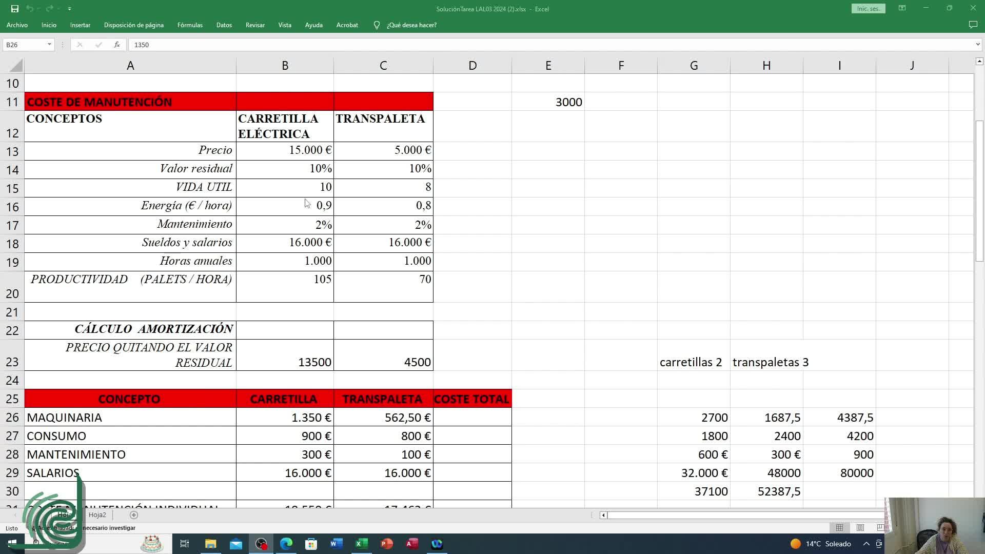The image size is (985, 554).
Task: Expand the formula bar with chevron
Action: click(978, 45)
